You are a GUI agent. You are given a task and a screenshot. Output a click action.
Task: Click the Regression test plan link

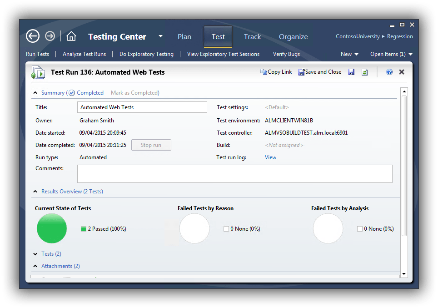click(x=400, y=36)
